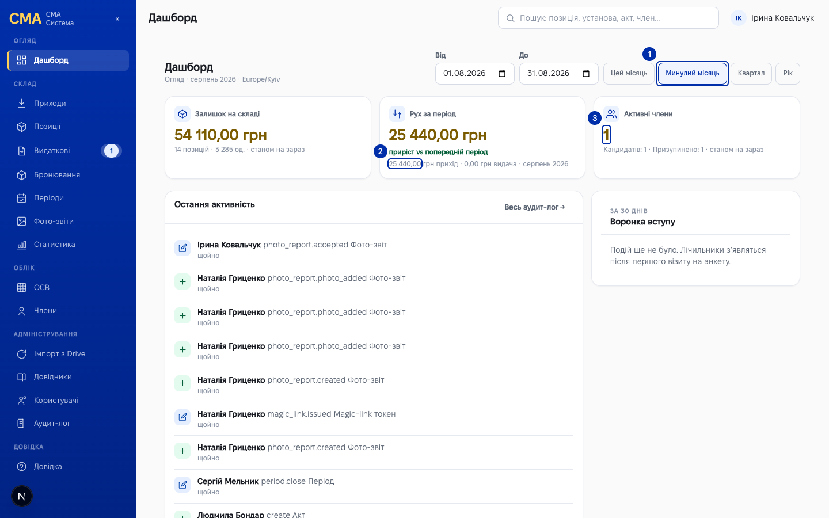Click the edit icon beside photo_report.accepted entry
This screenshot has width=829, height=518.
(x=182, y=248)
